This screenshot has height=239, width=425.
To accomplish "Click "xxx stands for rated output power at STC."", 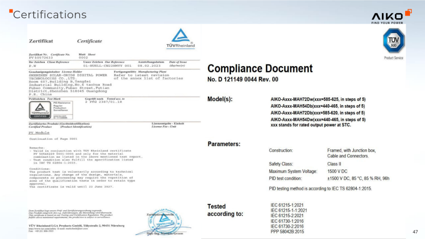I will click(310, 125).
